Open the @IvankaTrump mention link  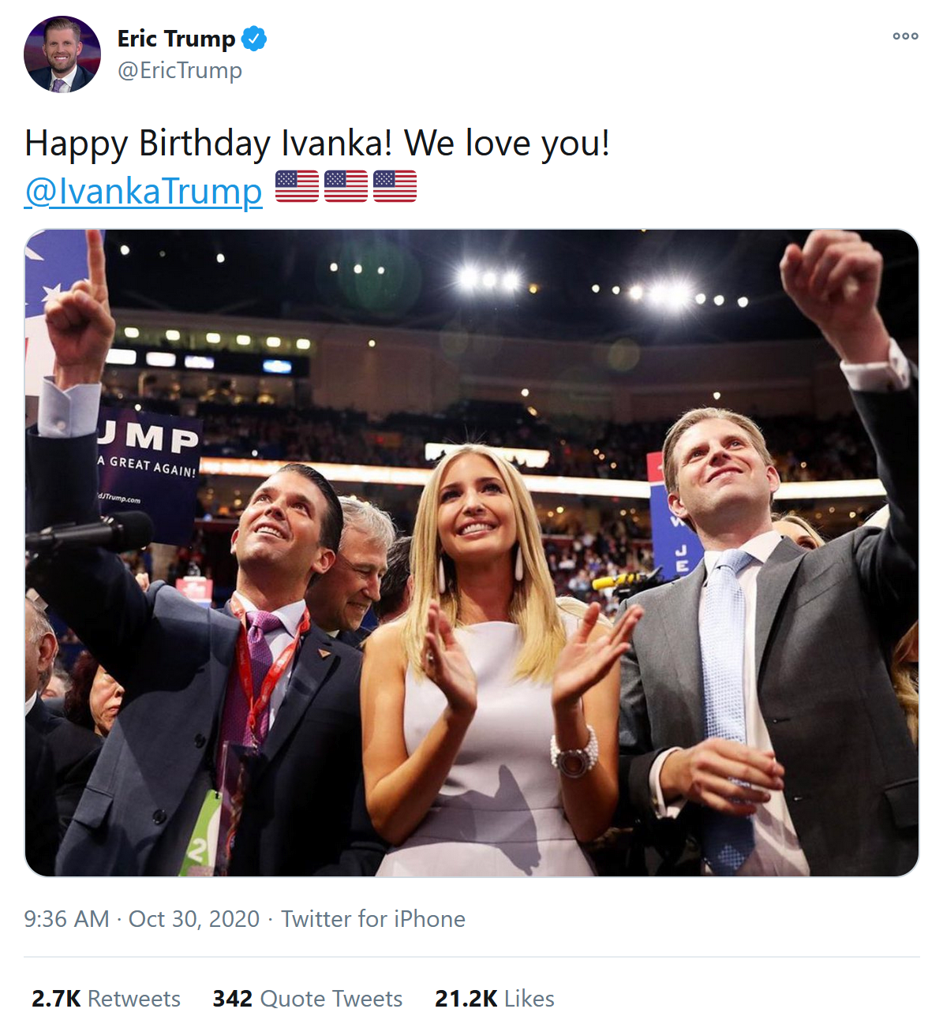(x=143, y=191)
